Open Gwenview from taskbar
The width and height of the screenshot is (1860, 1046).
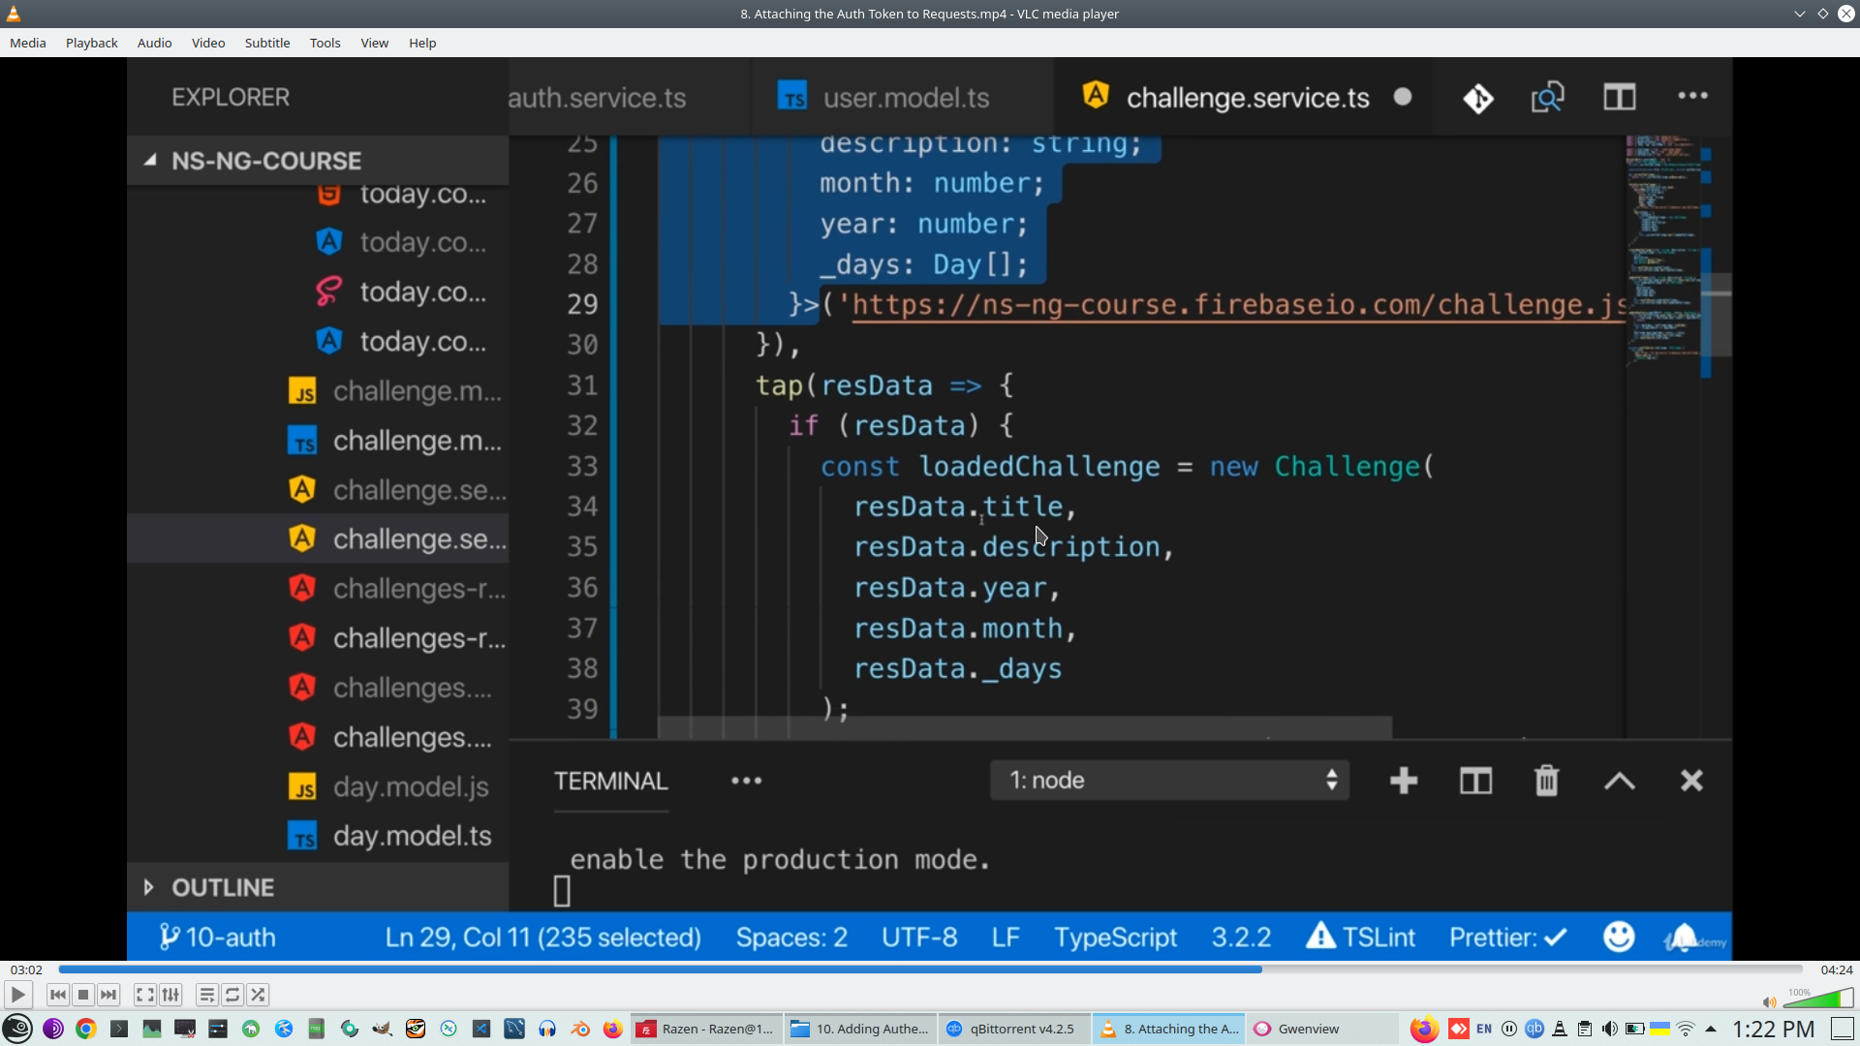pyautogui.click(x=1298, y=1029)
